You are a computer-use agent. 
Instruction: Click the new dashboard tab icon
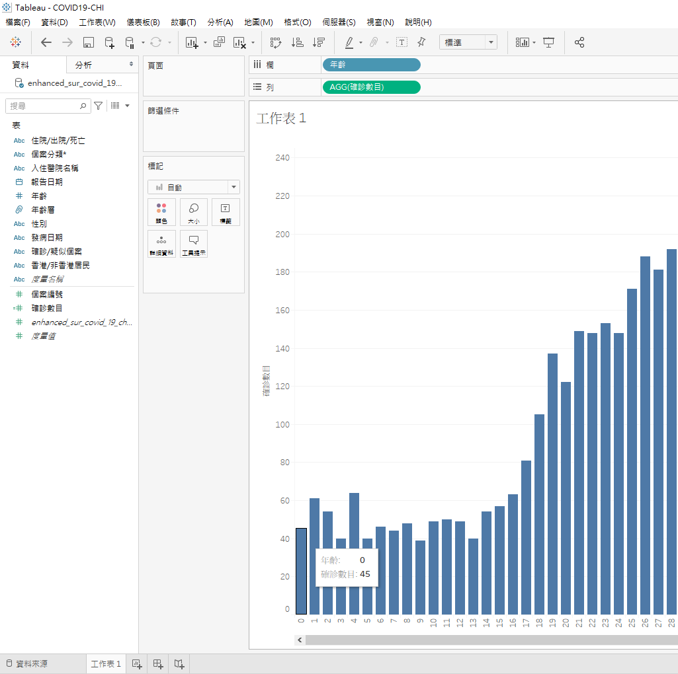[158, 663]
